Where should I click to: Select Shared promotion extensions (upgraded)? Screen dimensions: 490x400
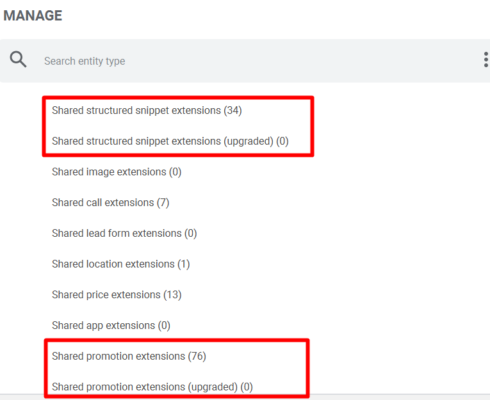click(x=152, y=387)
